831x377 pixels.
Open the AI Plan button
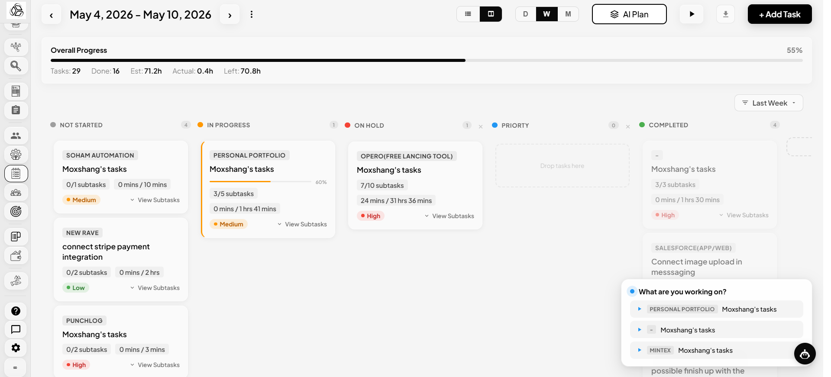pos(629,14)
